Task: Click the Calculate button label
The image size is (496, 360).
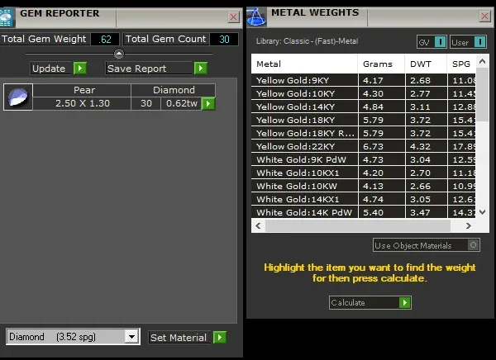Action: tap(348, 303)
